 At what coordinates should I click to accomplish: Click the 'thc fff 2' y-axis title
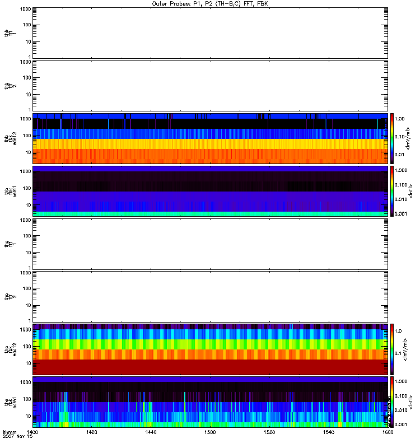[x=10, y=297]
